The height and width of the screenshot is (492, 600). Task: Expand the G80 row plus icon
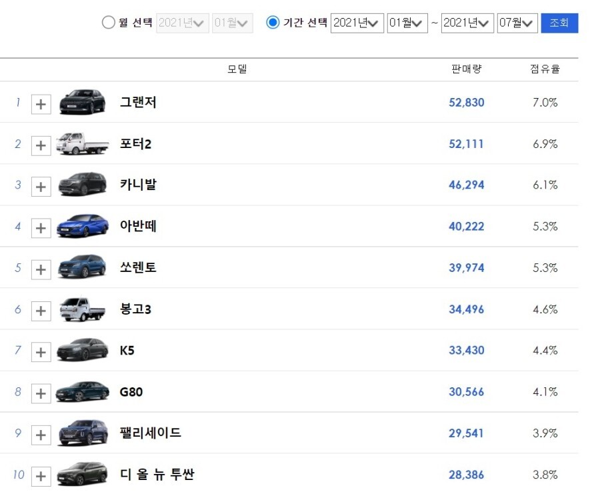point(41,393)
